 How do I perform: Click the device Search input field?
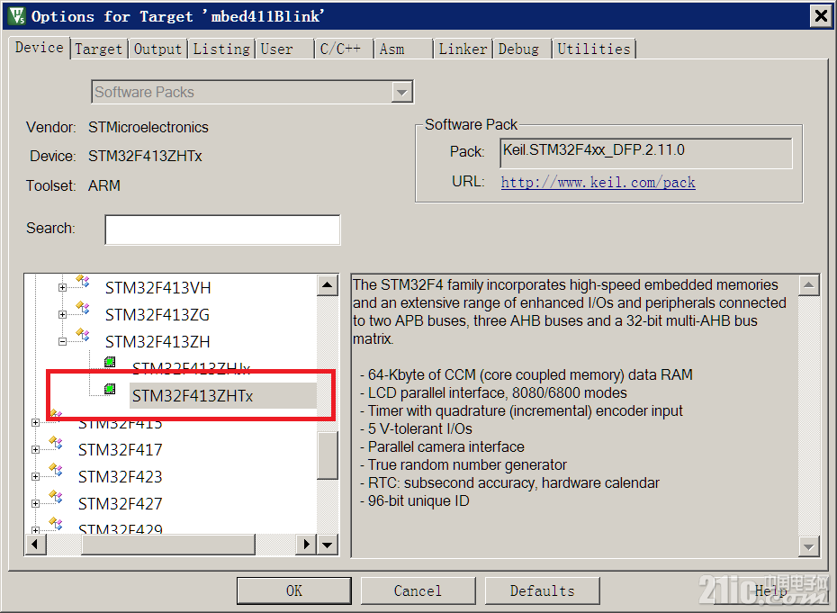click(x=222, y=230)
